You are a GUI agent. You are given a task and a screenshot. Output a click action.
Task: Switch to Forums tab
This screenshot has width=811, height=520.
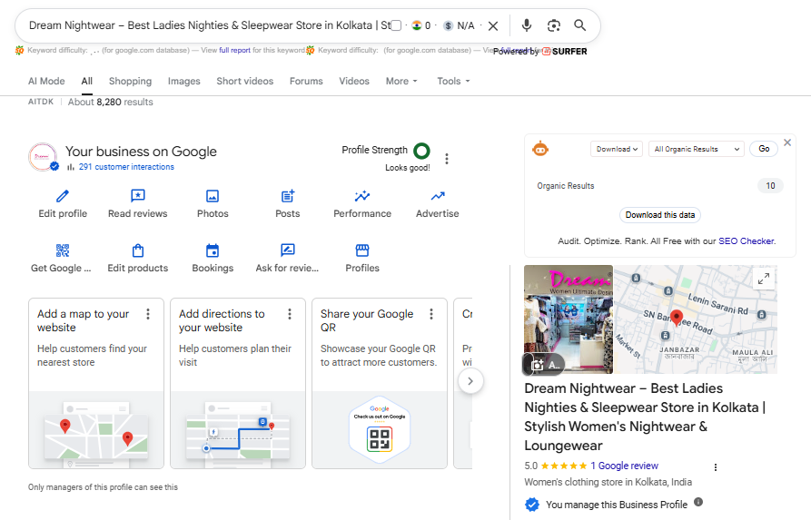[x=306, y=81]
